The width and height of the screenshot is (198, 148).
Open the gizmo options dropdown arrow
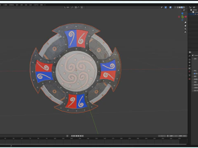(x=168, y=7)
